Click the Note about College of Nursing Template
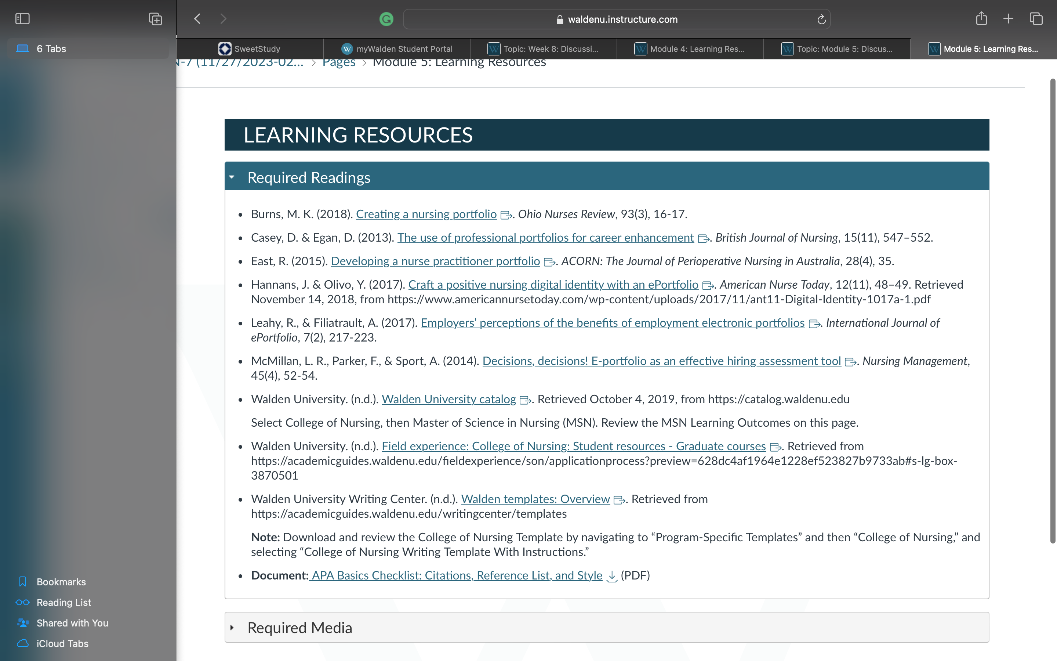 (615, 545)
